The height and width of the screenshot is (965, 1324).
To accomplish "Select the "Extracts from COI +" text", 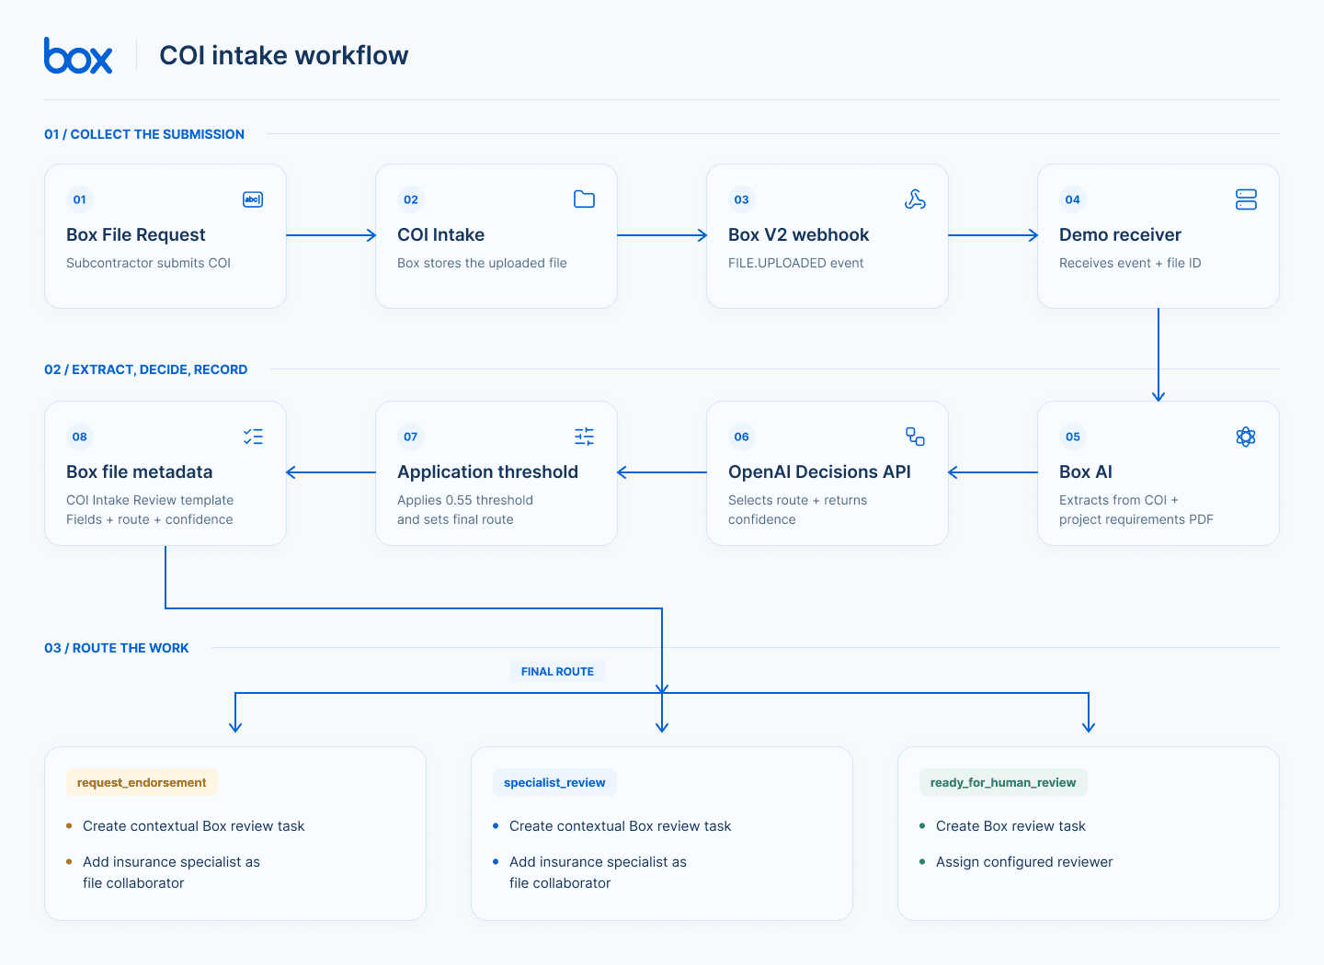I will 1119,500.
